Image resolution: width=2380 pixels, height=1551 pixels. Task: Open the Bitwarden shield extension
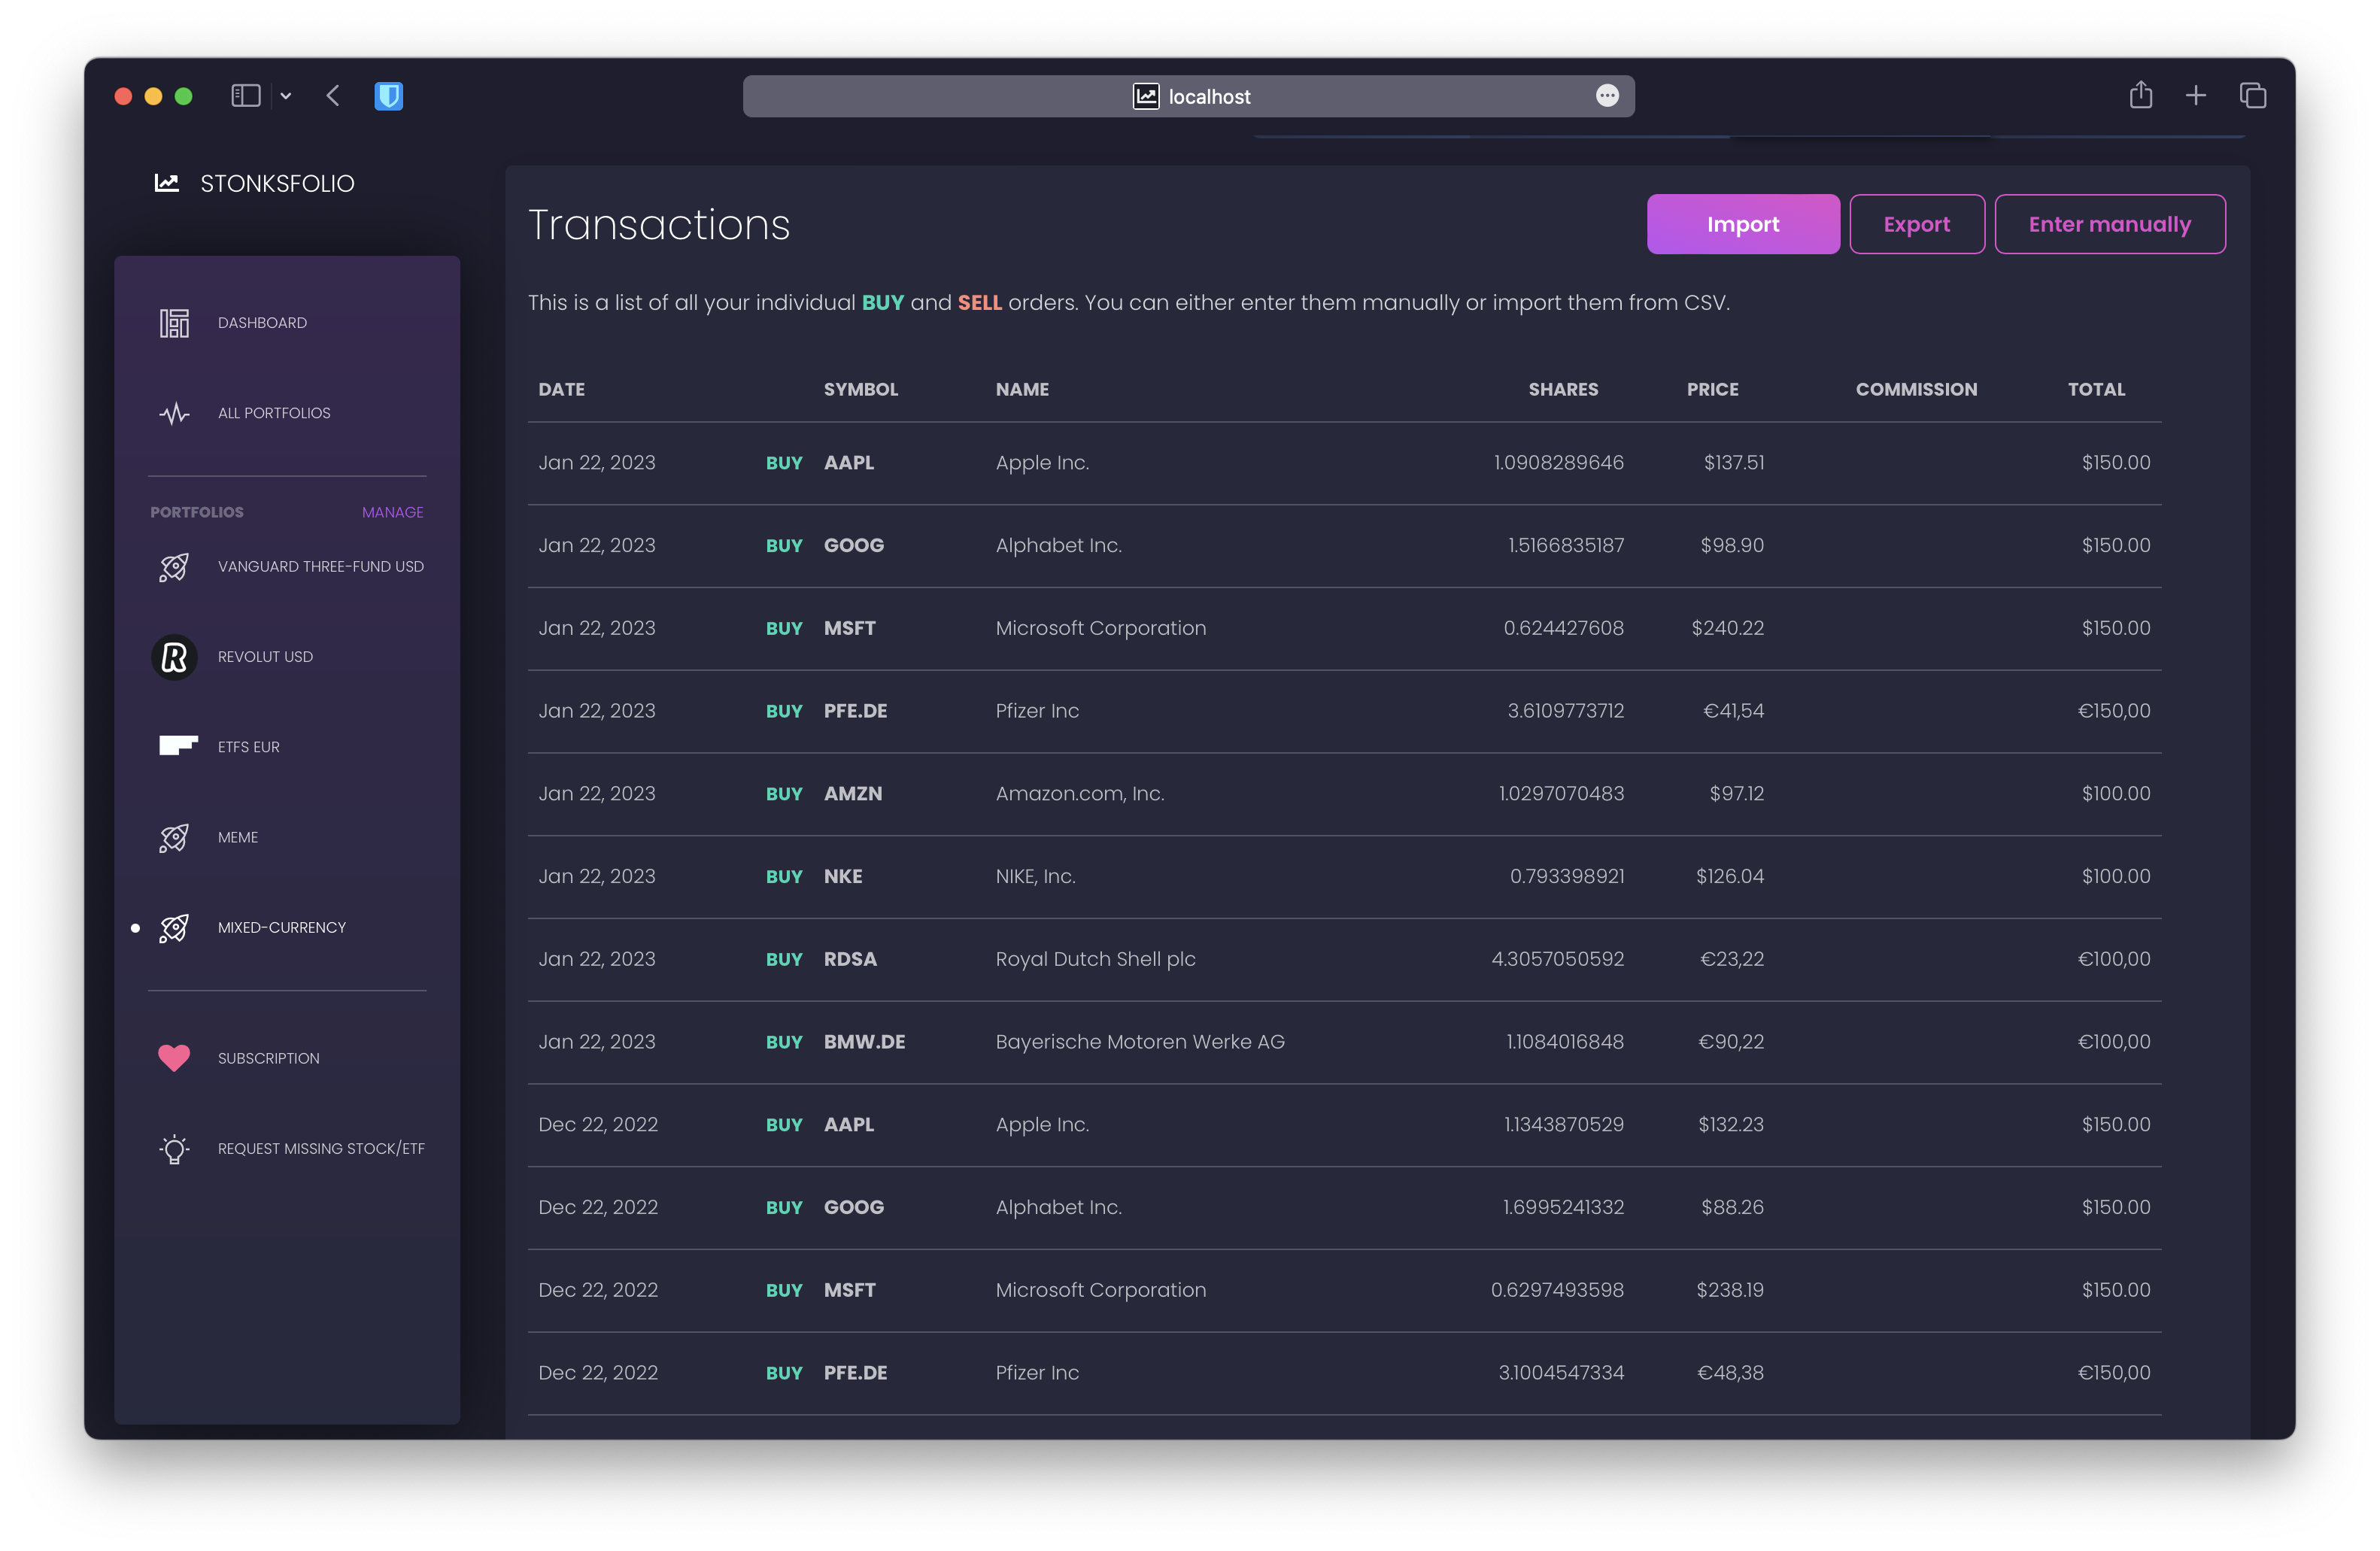tap(389, 96)
